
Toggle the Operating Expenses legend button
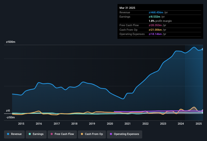[x=125, y=134]
